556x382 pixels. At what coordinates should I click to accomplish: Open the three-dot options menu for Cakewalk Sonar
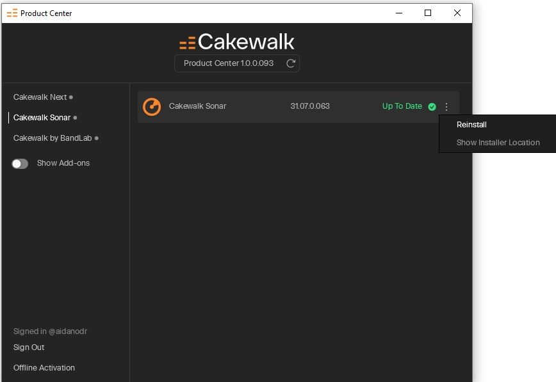click(446, 107)
